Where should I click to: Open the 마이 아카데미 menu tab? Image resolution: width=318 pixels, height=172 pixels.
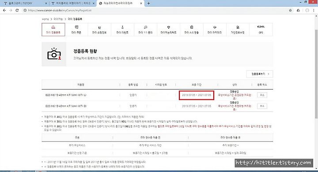tap(215, 30)
